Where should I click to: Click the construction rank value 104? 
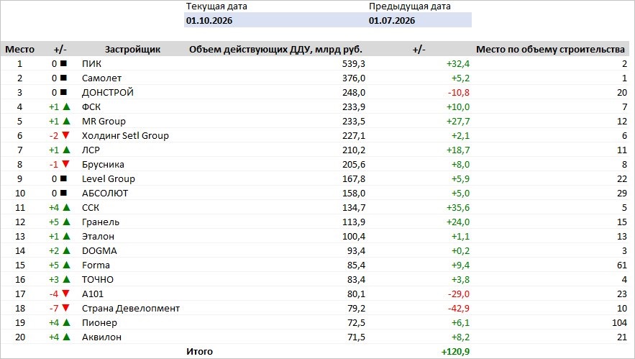(x=619, y=322)
